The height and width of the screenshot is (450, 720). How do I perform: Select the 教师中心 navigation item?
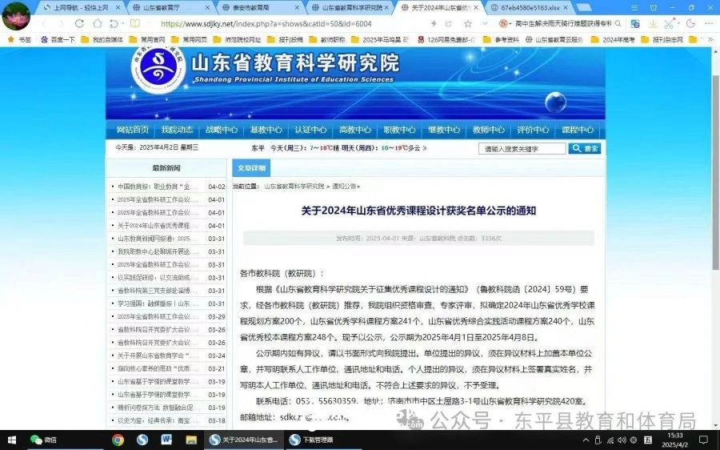click(x=488, y=130)
